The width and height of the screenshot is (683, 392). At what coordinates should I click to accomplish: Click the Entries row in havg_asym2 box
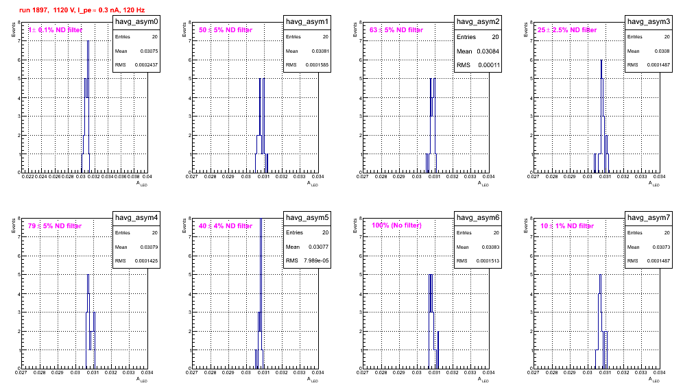pyautogui.click(x=478, y=37)
